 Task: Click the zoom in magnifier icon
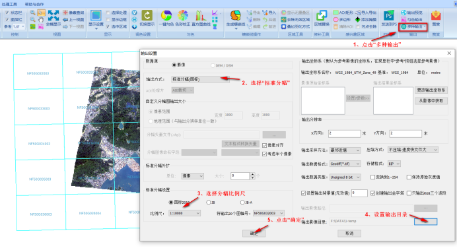pos(32,13)
